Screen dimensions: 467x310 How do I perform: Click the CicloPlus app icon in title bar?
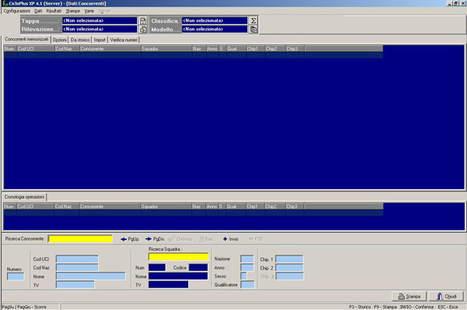click(x=5, y=3)
